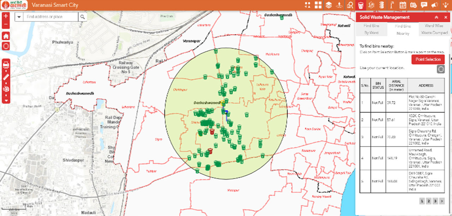This screenshot has width=452, height=216.
Task: Click the Plot No 80 Gandhi Nagar address
Action: [x=426, y=103]
